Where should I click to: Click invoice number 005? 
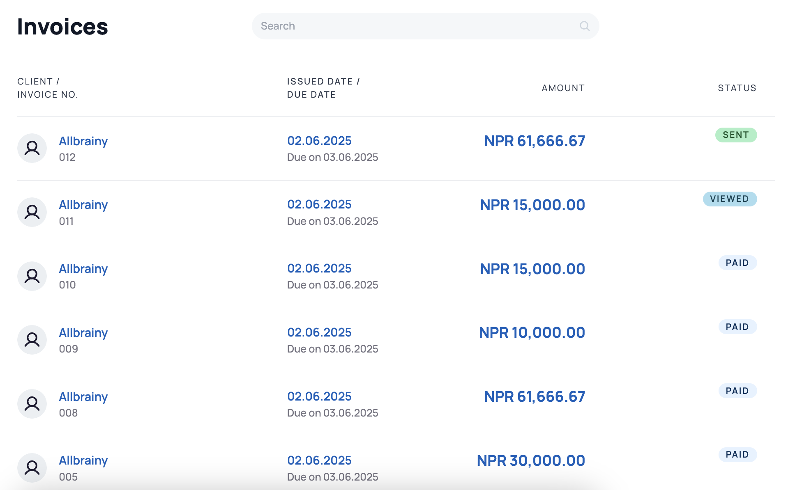[68, 477]
